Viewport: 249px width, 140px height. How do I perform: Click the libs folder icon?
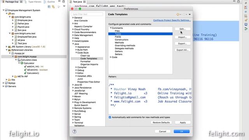coord(9,80)
